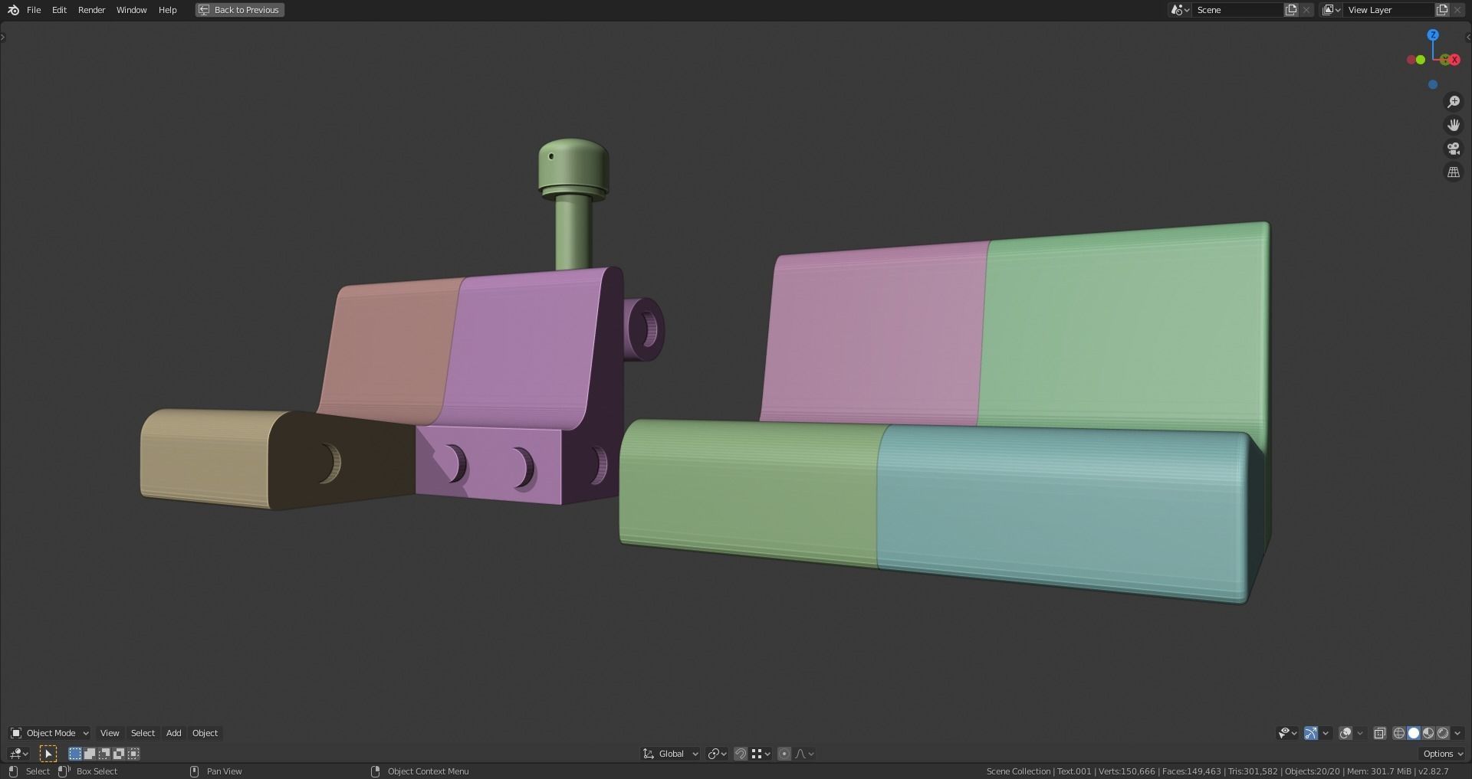
Task: Click the Back to Previous button
Action: [x=240, y=10]
